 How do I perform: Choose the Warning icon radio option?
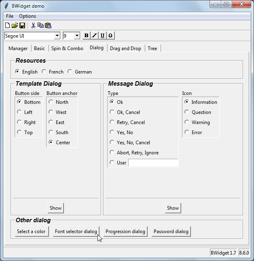coord(187,122)
